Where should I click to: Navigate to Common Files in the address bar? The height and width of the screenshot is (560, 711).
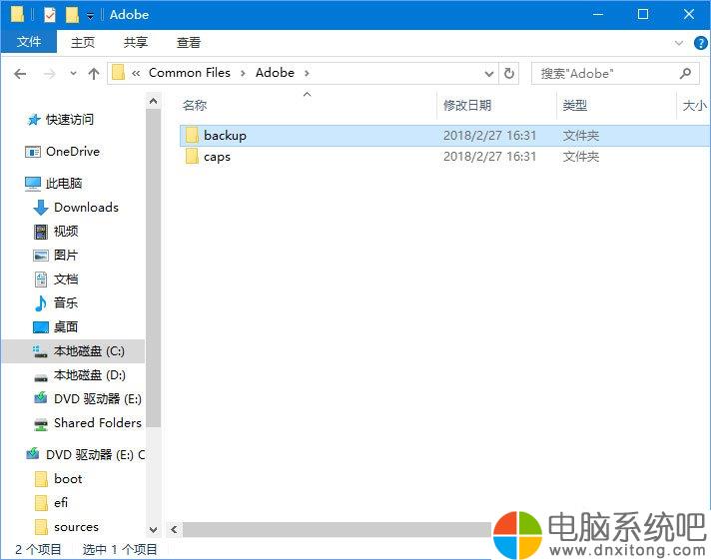pos(190,73)
